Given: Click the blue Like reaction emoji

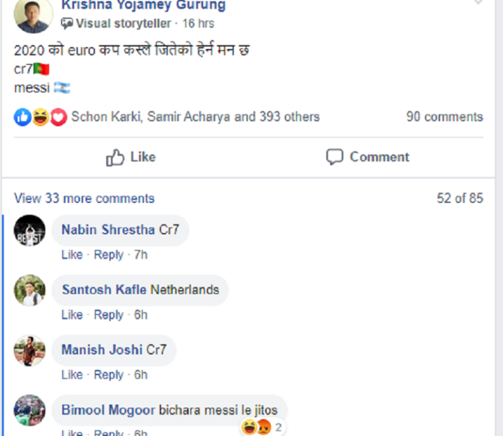Looking at the screenshot, I should tap(22, 117).
